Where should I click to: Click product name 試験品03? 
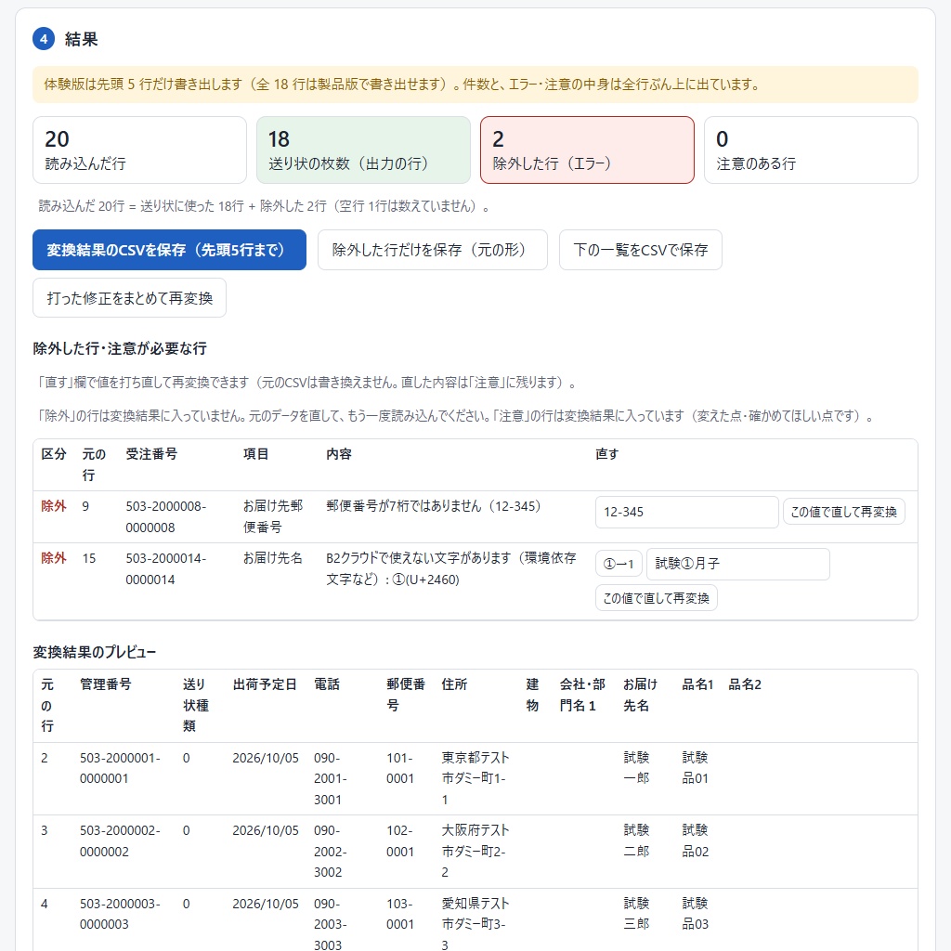coord(696,914)
